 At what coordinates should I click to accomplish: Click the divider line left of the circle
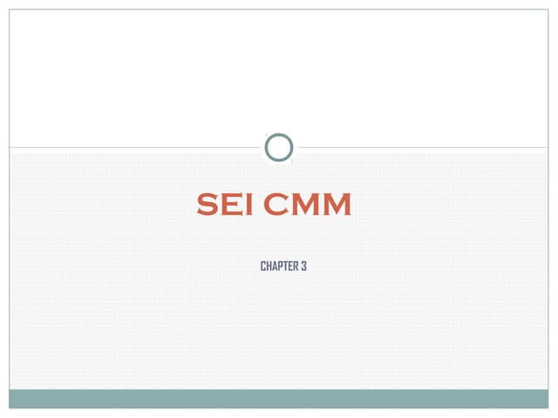131,148
